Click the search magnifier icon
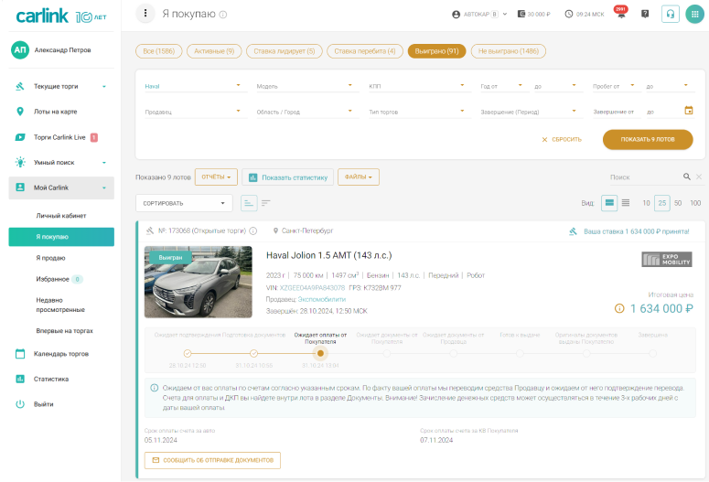 click(686, 177)
